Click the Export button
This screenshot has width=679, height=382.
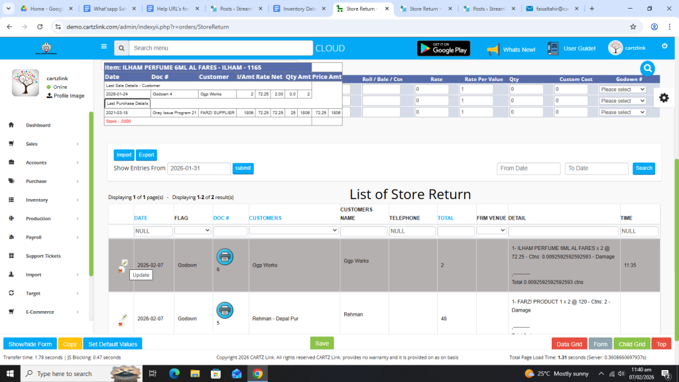pos(146,155)
